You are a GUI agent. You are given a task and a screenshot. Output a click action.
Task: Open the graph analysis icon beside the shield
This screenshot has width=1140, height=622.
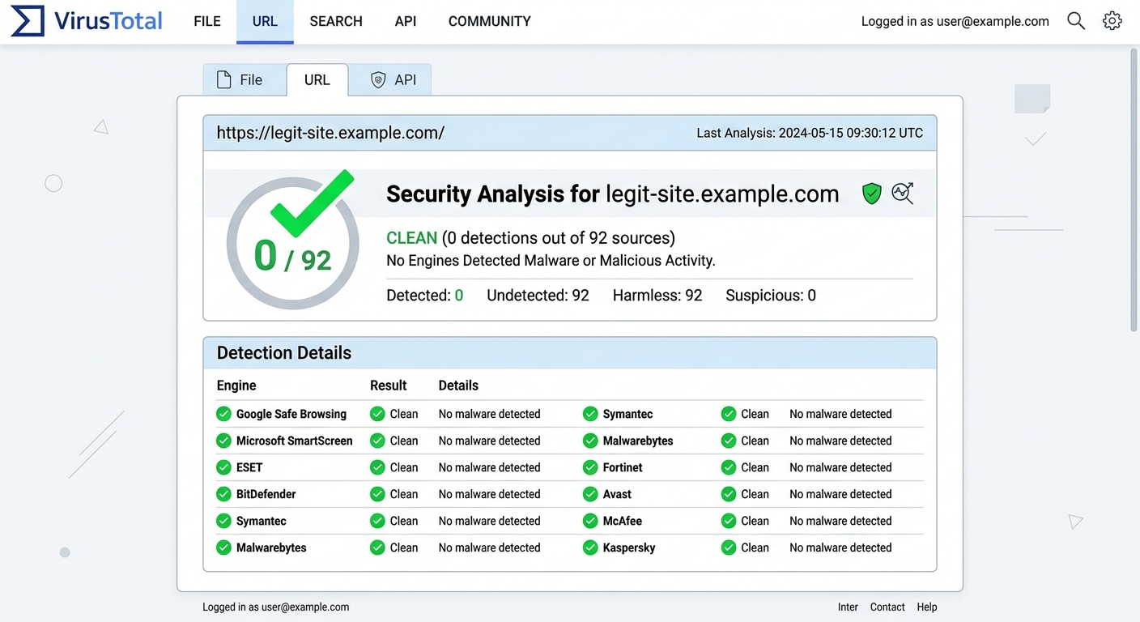tap(903, 193)
